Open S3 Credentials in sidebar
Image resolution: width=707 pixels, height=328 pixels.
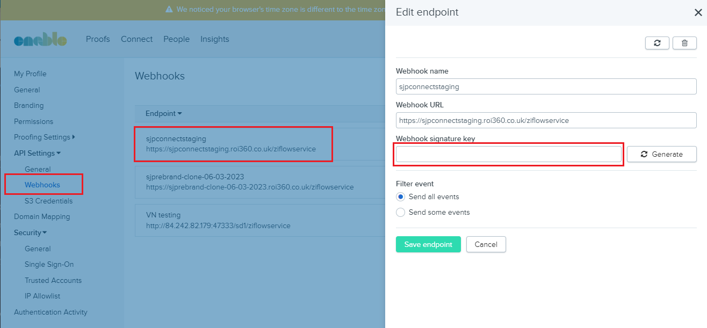(x=48, y=201)
